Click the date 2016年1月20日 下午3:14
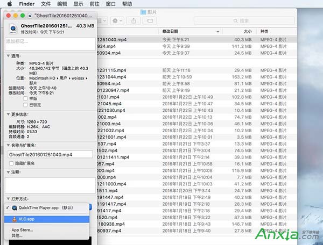 (x=186, y=191)
